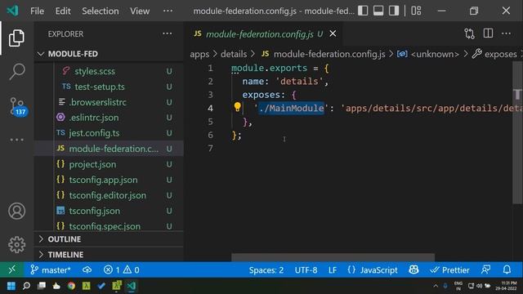
Task: Toggle the bottom Panel visibility
Action: click(378, 11)
